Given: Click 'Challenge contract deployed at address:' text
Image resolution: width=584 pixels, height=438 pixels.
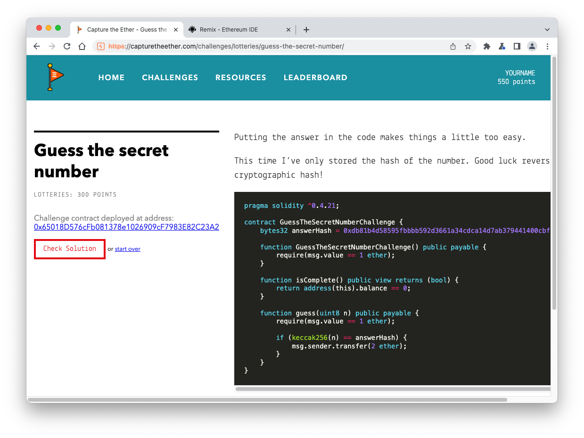Looking at the screenshot, I should [104, 218].
